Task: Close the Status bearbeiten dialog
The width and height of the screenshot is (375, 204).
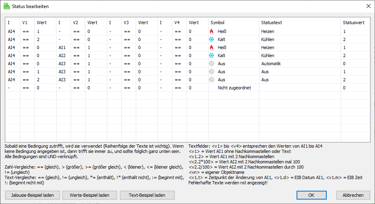Action: (x=369, y=6)
